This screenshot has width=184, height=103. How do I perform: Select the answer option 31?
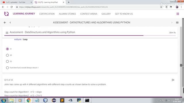point(7,49)
